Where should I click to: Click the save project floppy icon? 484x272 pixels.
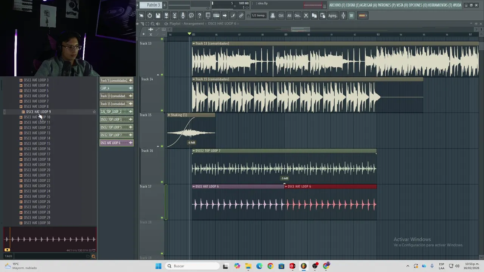tap(158, 15)
